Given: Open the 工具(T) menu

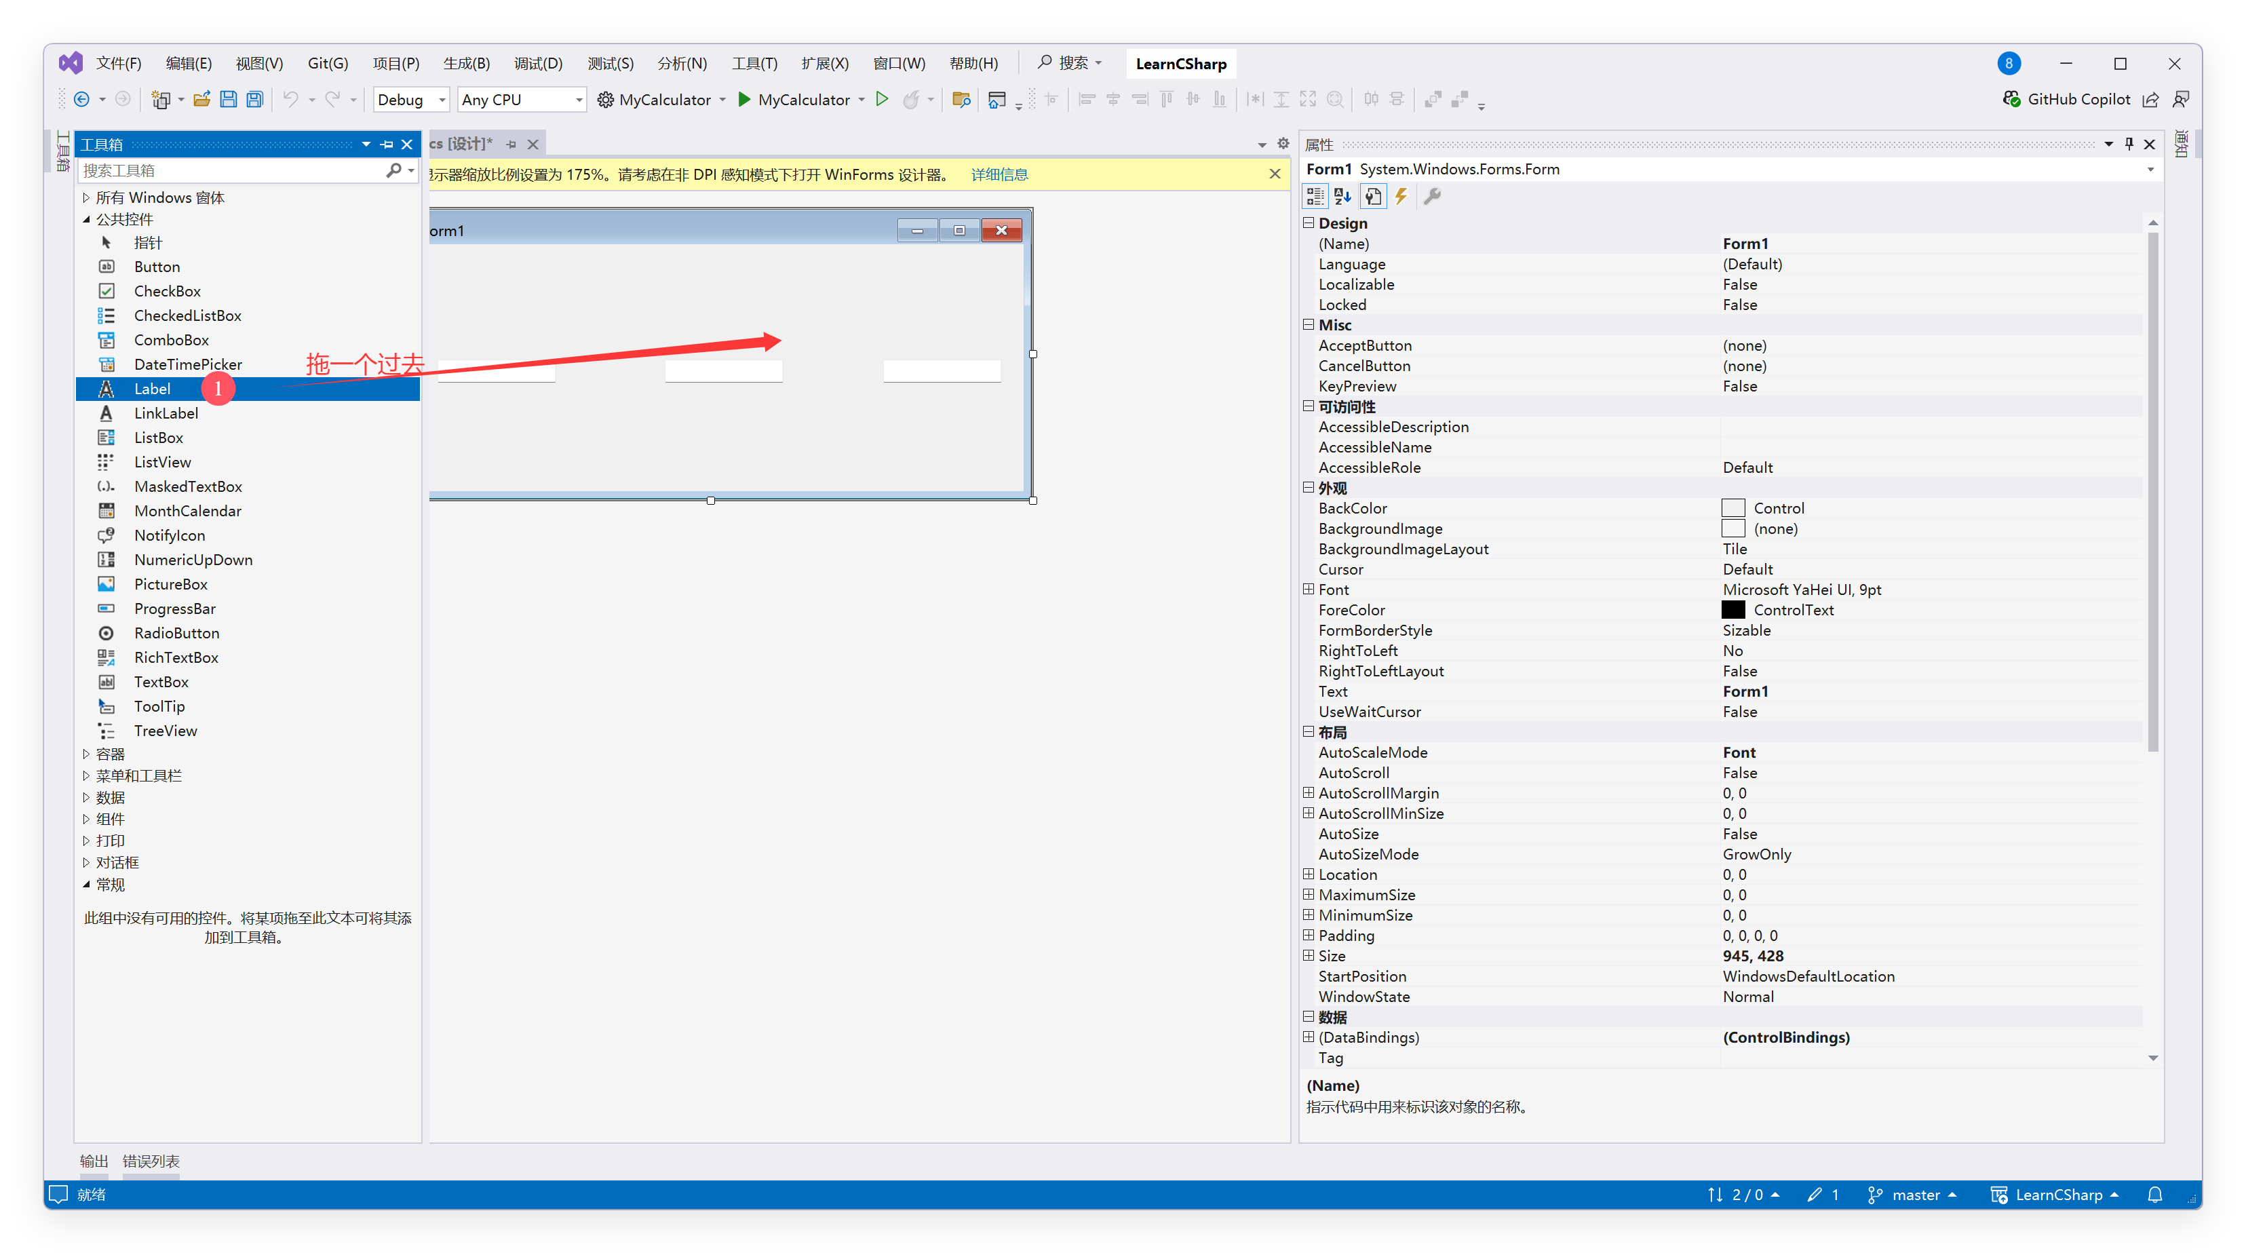Looking at the screenshot, I should click(x=754, y=63).
